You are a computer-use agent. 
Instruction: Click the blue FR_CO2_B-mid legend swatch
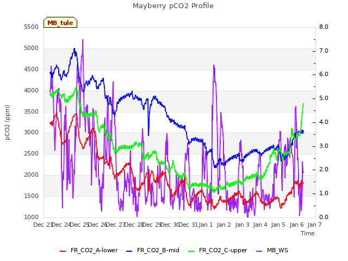(x=129, y=251)
